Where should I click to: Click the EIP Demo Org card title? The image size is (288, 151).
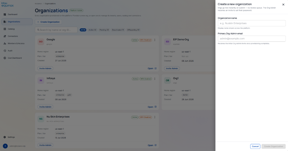click(x=181, y=39)
